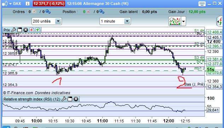Screen dimensions: 224x128
Task: Click the S1 4H support level label
Action: [x=199, y=31]
